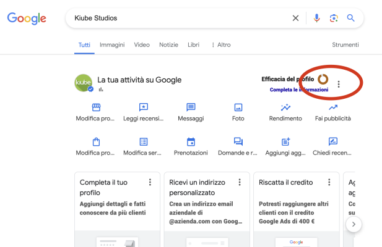Open Leggi recensioni star icon
This screenshot has width=382, height=247.
[144, 107]
